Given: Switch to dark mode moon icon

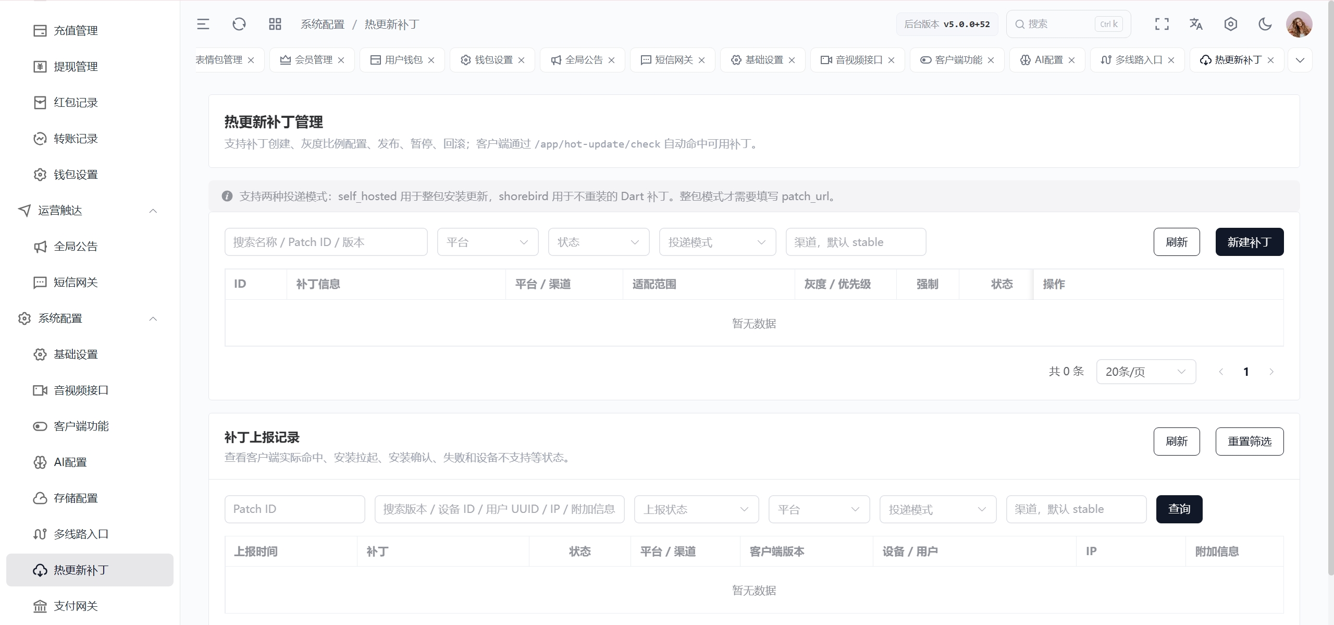Looking at the screenshot, I should tap(1265, 24).
